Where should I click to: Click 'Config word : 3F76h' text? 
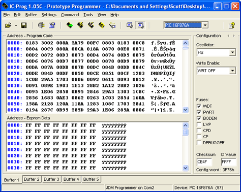pyautogui.click(x=215, y=170)
